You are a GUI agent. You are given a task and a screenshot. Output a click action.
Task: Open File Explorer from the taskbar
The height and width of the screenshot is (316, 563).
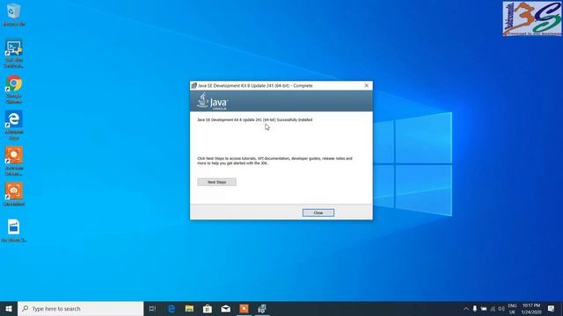(x=189, y=308)
